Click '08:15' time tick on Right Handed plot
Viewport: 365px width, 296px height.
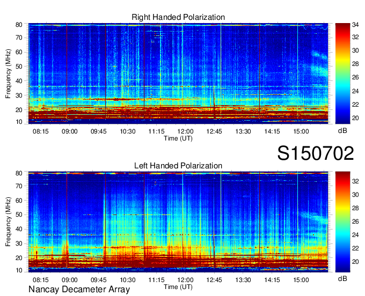40,131
